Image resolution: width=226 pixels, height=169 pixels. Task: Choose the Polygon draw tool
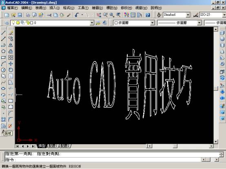pos(3,51)
